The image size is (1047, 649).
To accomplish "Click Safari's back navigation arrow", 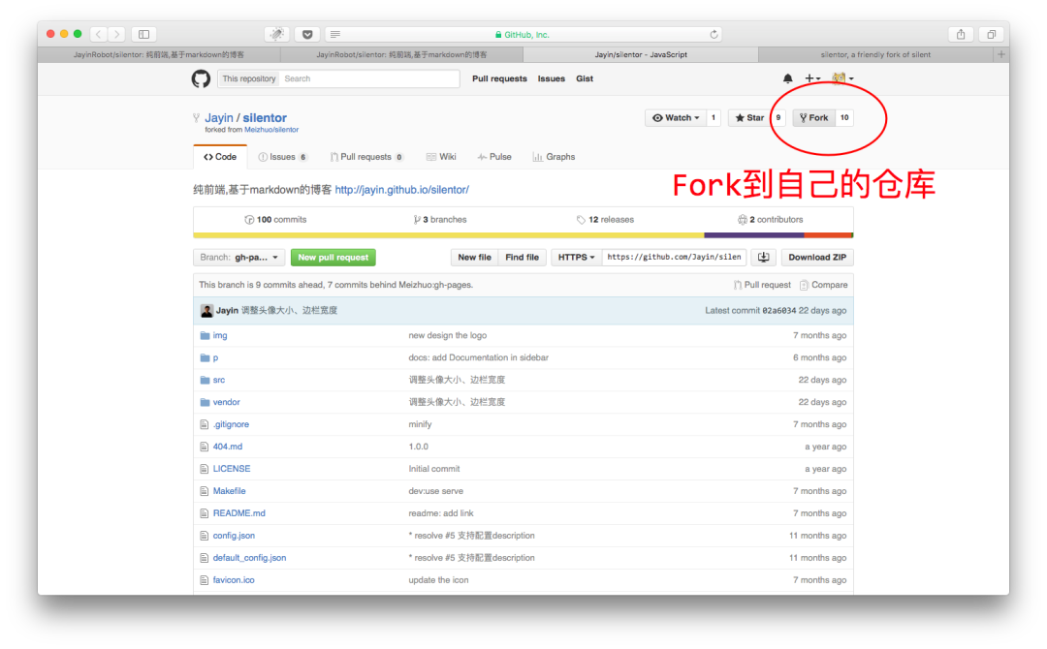I will [x=98, y=34].
